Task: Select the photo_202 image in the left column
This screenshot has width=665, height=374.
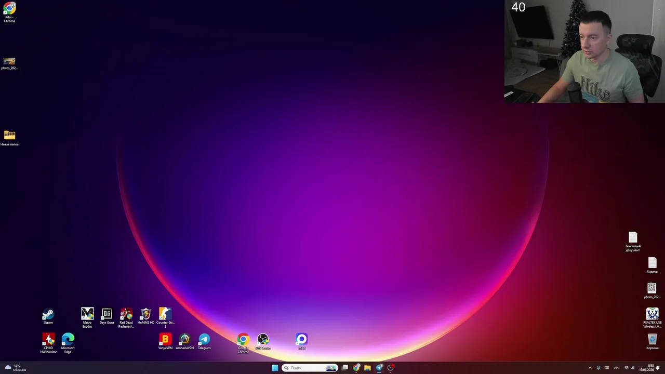Action: coord(9,63)
